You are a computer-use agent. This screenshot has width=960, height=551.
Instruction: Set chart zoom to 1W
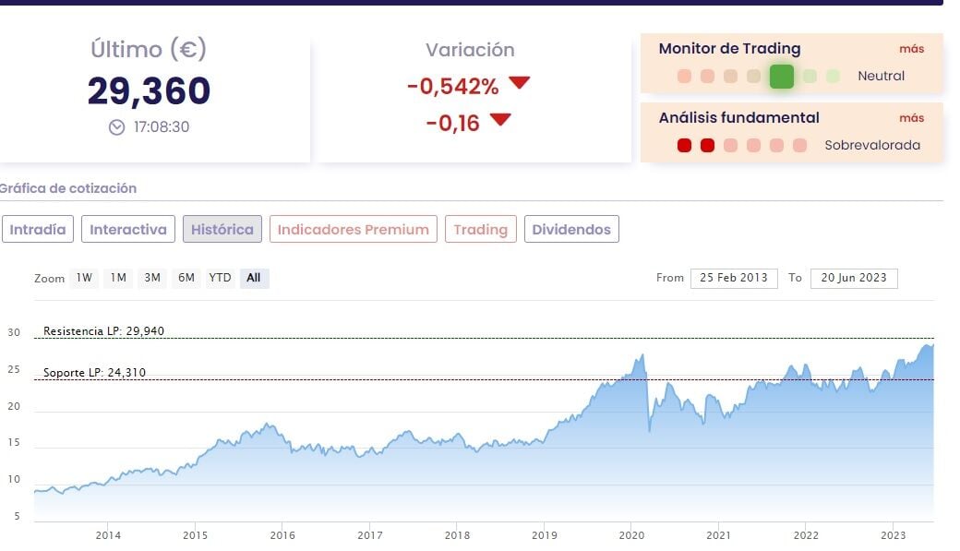(x=84, y=278)
